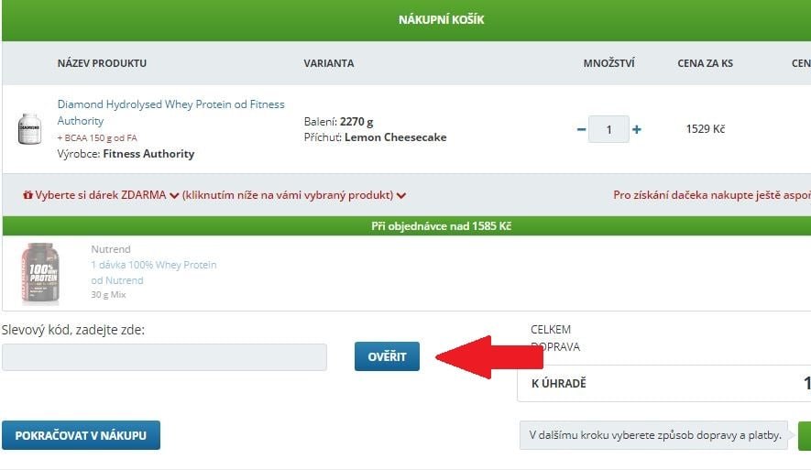Expand the chevron after 'dárek ZDARMA'
This screenshot has height=470, width=811.
click(x=174, y=195)
